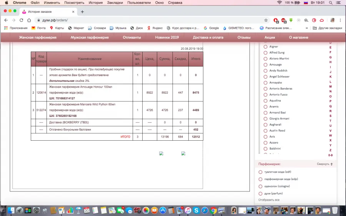Open Finder from the Dock
This screenshot has width=346, height=216.
click(x=11, y=210)
